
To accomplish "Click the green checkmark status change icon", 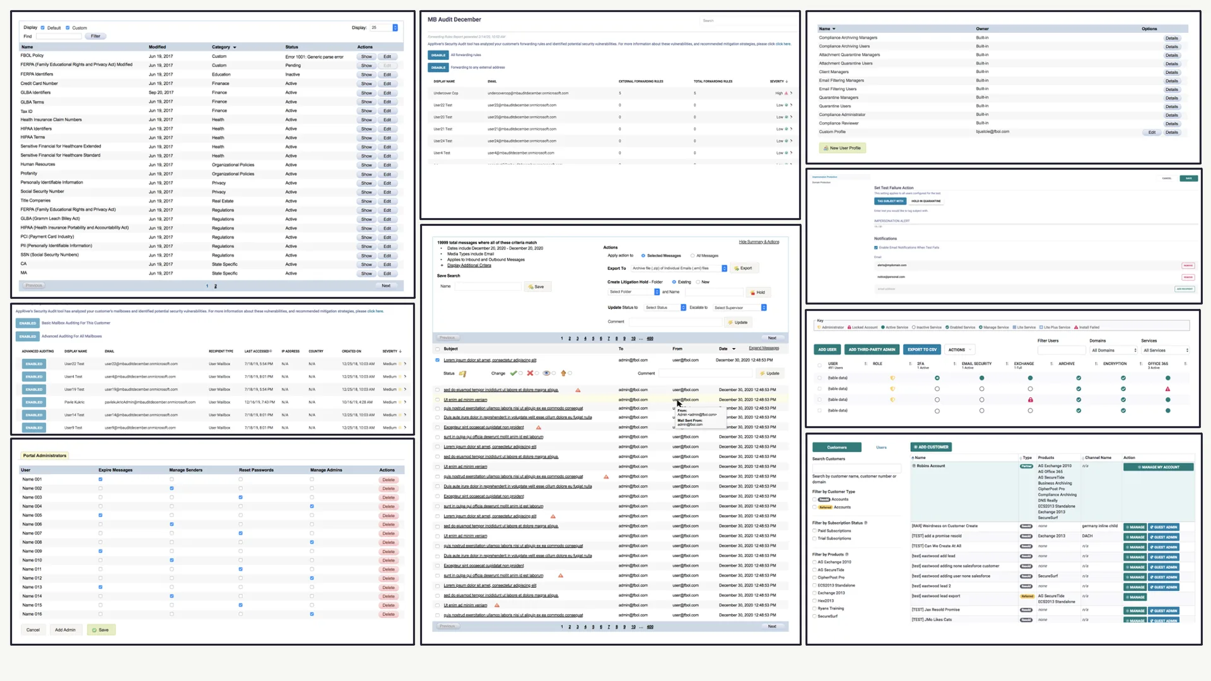I will pyautogui.click(x=513, y=373).
